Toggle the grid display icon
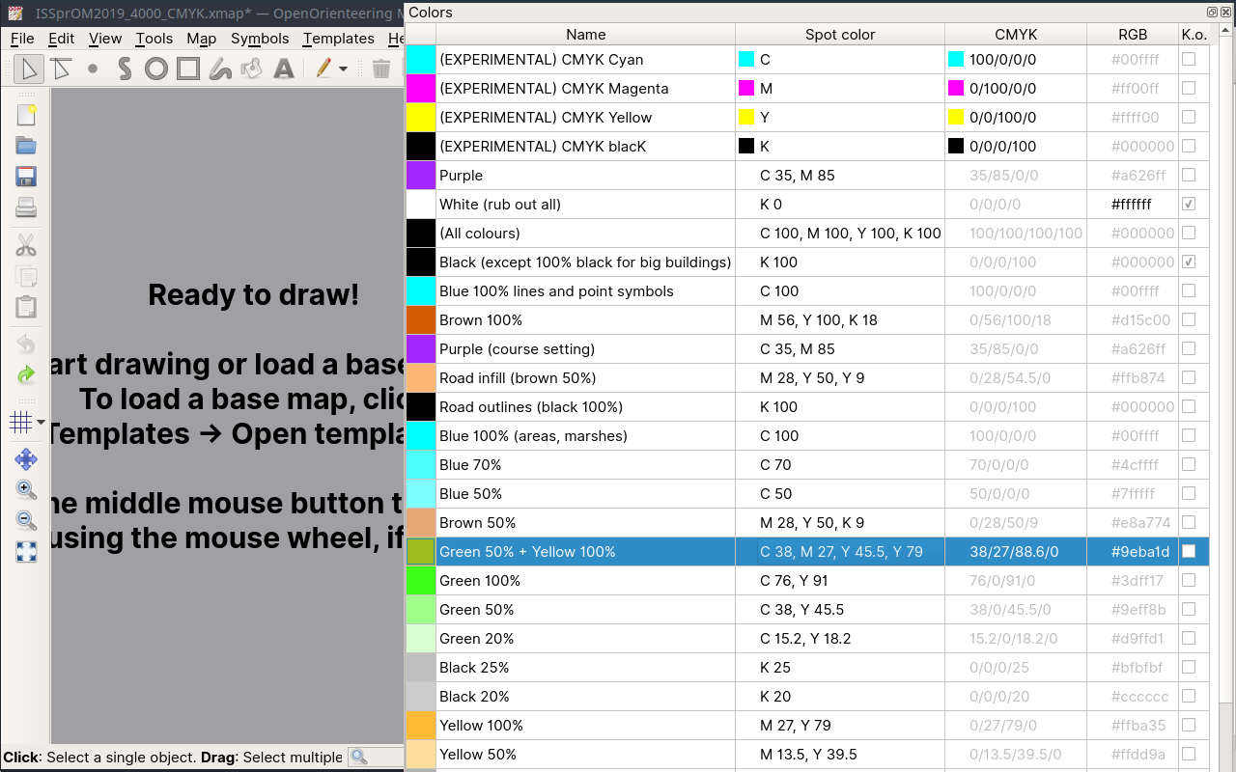 (x=21, y=422)
